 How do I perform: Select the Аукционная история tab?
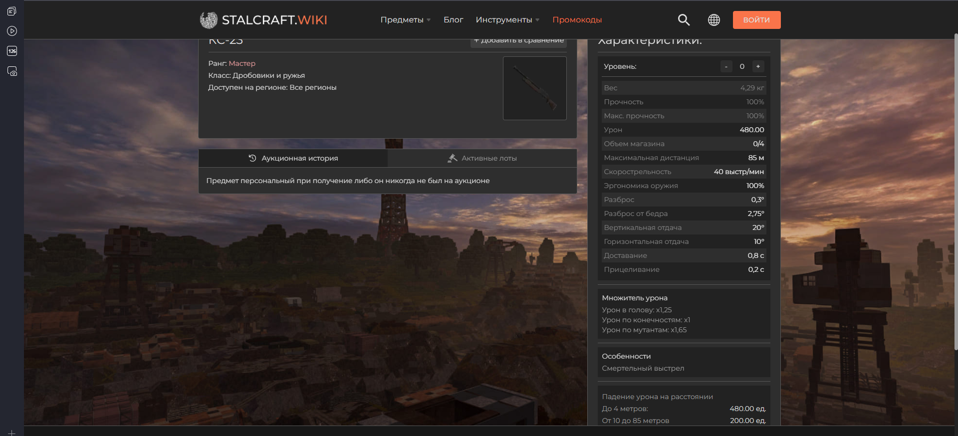pyautogui.click(x=293, y=158)
